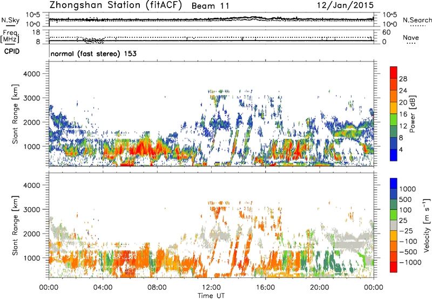Click the red bottom of velocity colorbar
Viewport: 432px width, 299px height.
click(394, 267)
